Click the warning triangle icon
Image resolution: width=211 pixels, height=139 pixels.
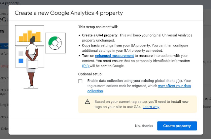(x=88, y=102)
